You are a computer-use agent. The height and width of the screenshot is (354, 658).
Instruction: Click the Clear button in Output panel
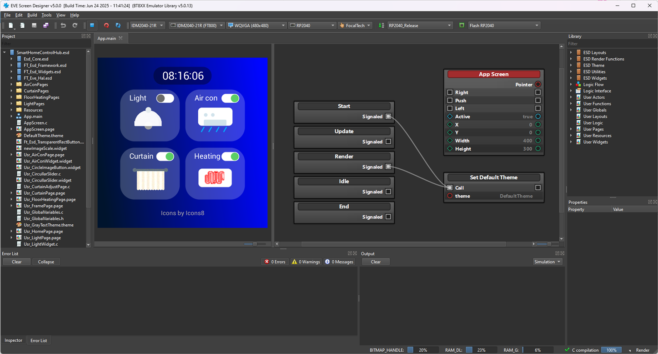tap(376, 262)
